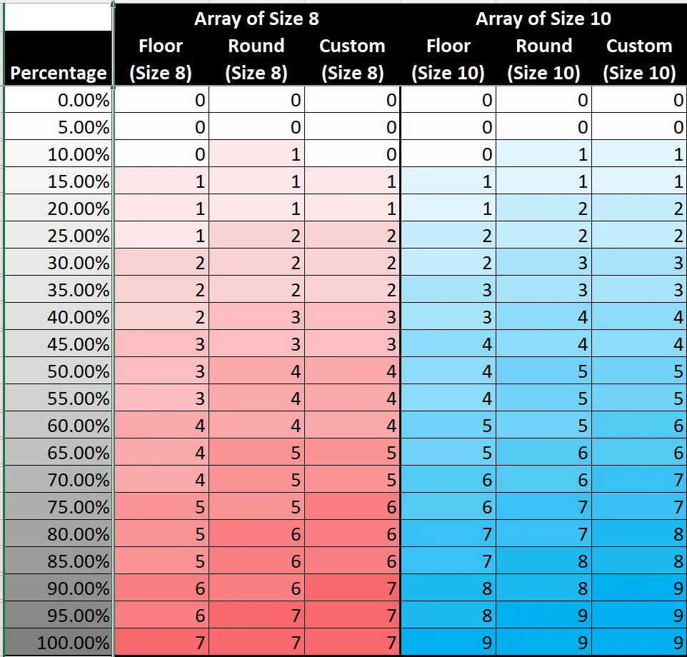
Task: Select Custom (Size 8) value at 90.00%
Action: point(353,588)
